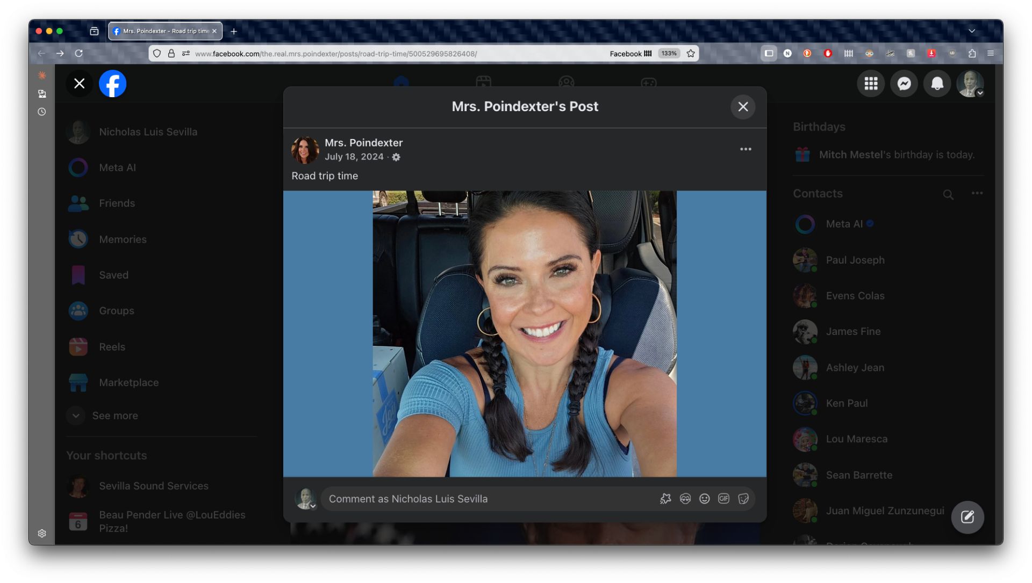This screenshot has height=583, width=1032.
Task: Open the Messenger chat icon
Action: click(904, 84)
